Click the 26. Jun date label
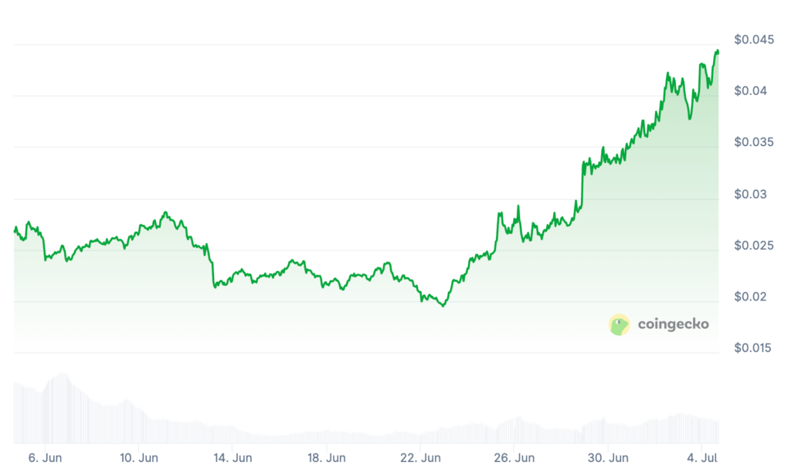Viewport: 791px width, 475px height. point(514,456)
